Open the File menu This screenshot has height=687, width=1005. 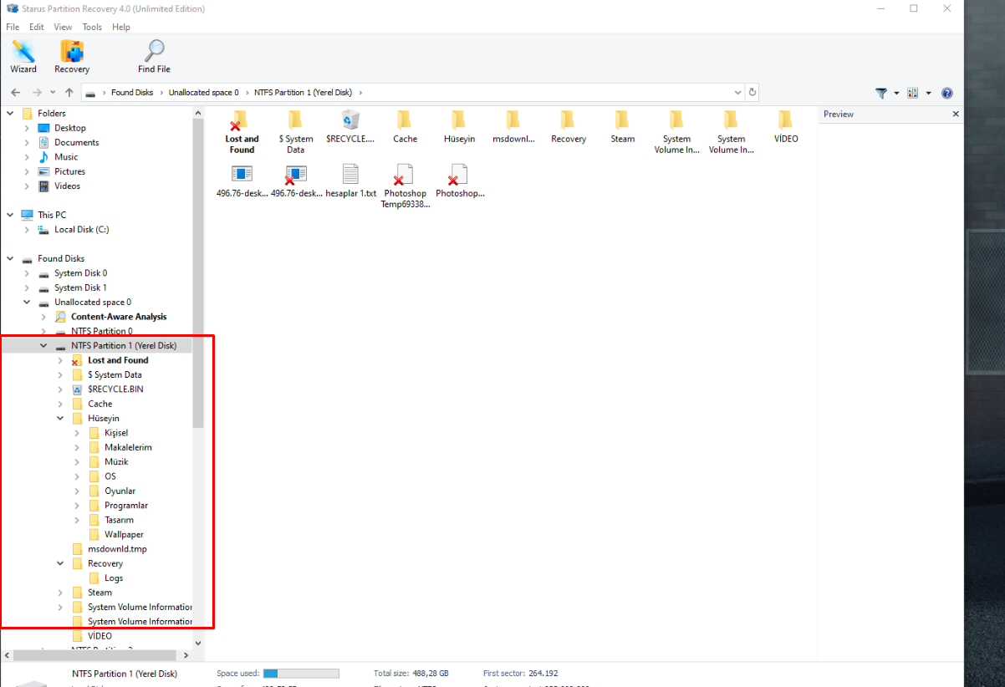point(13,27)
